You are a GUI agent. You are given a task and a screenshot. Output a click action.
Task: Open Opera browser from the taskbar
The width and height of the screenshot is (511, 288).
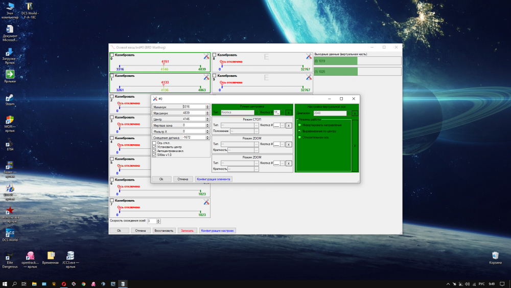tap(64, 283)
